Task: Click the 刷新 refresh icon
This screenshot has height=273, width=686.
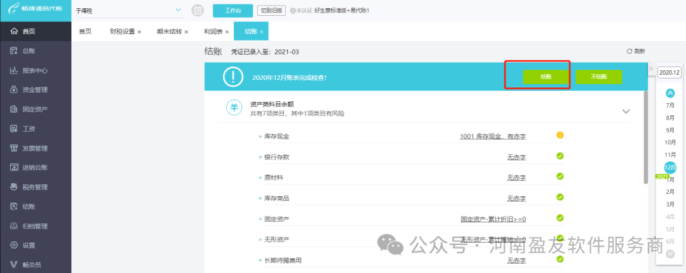Action: (629, 51)
